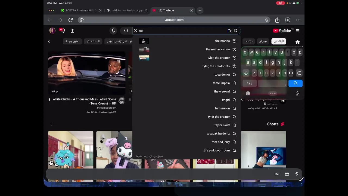Open the three-dot menu above Shorts row

coord(52,124)
